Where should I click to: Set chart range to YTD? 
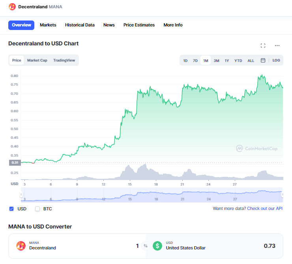click(238, 60)
